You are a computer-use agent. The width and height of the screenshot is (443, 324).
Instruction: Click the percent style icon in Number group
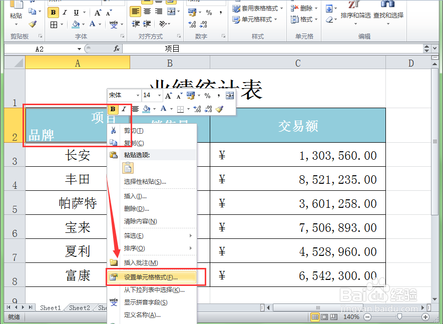tap(209, 13)
